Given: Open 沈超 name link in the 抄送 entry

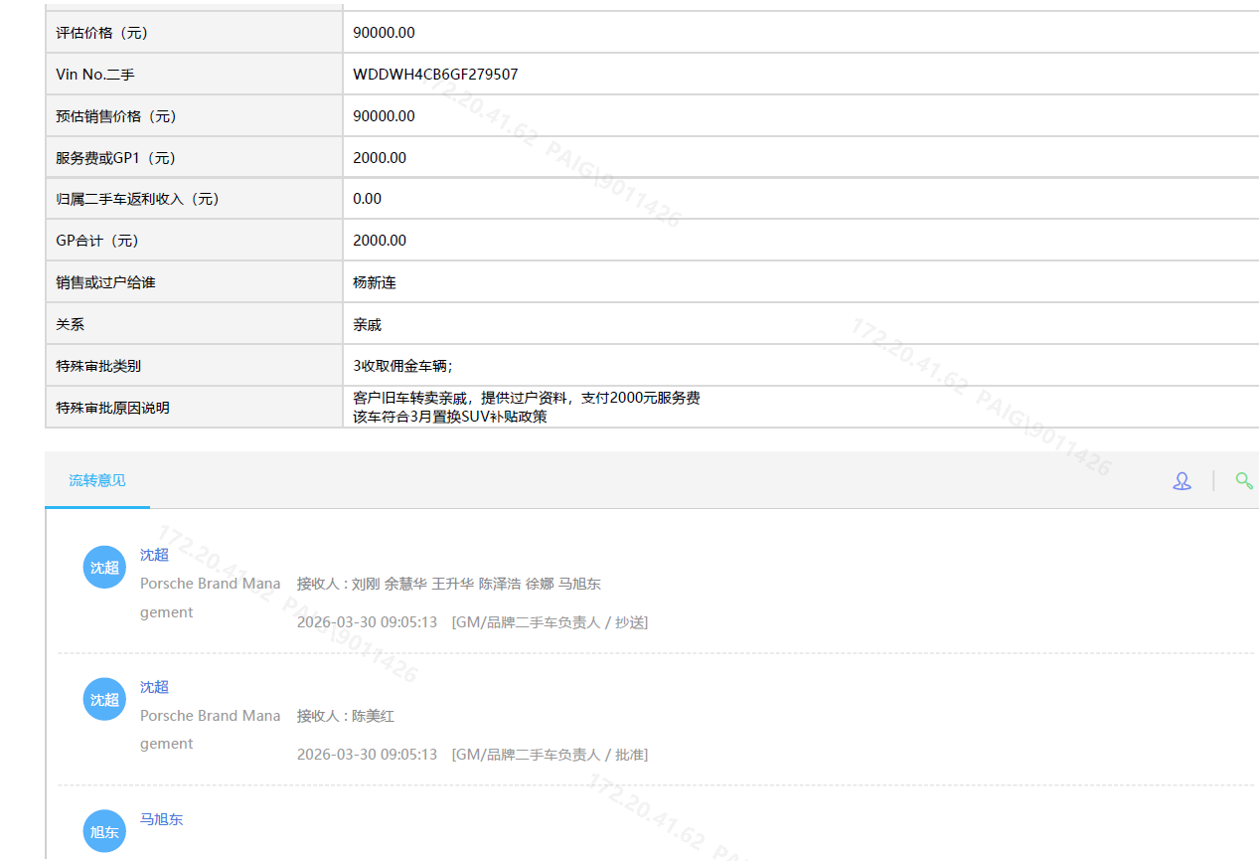Looking at the screenshot, I should coord(154,555).
